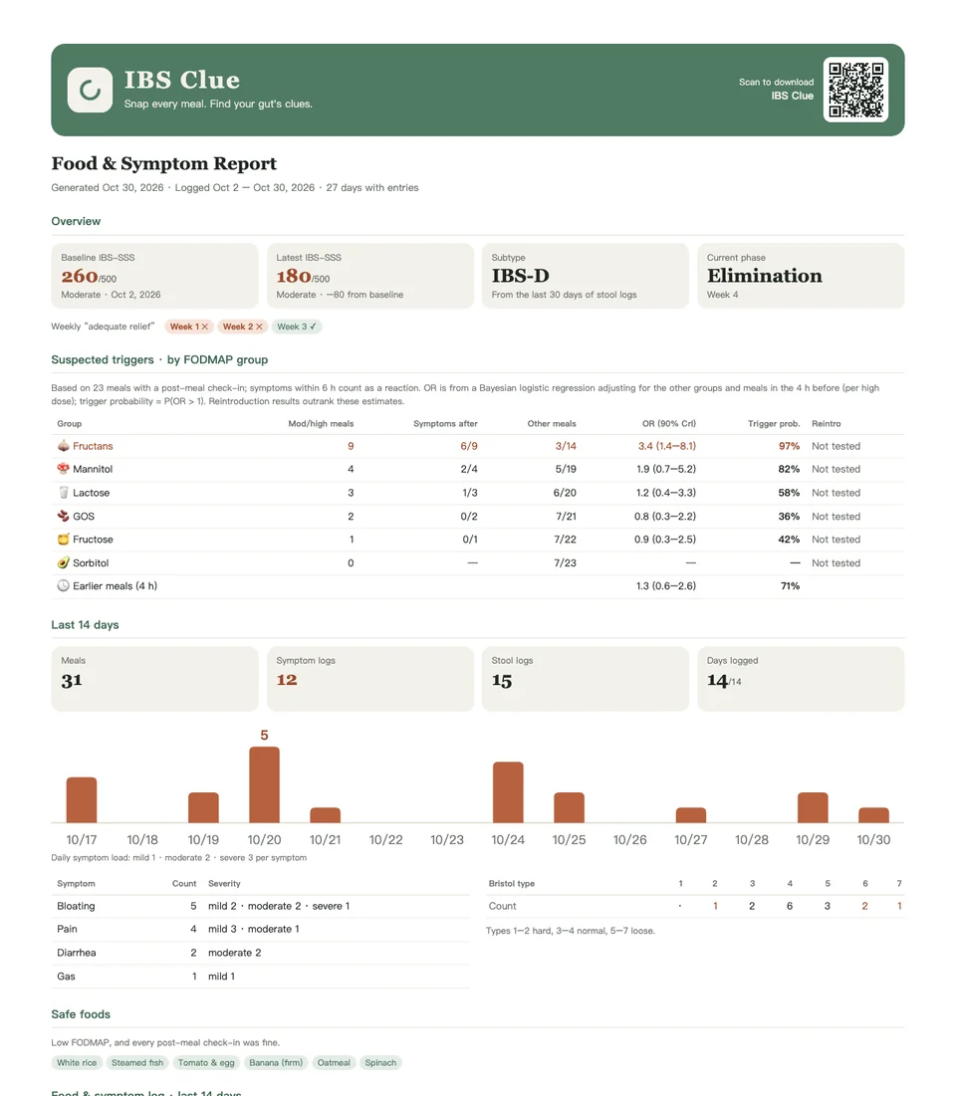Screen dimensions: 956x1096
Task: Click the Stool logs 15 summary card
Action: pyautogui.click(x=586, y=679)
